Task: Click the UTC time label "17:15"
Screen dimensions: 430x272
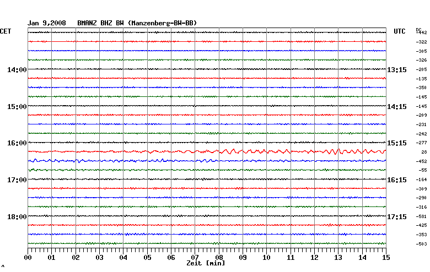Action: (x=396, y=217)
